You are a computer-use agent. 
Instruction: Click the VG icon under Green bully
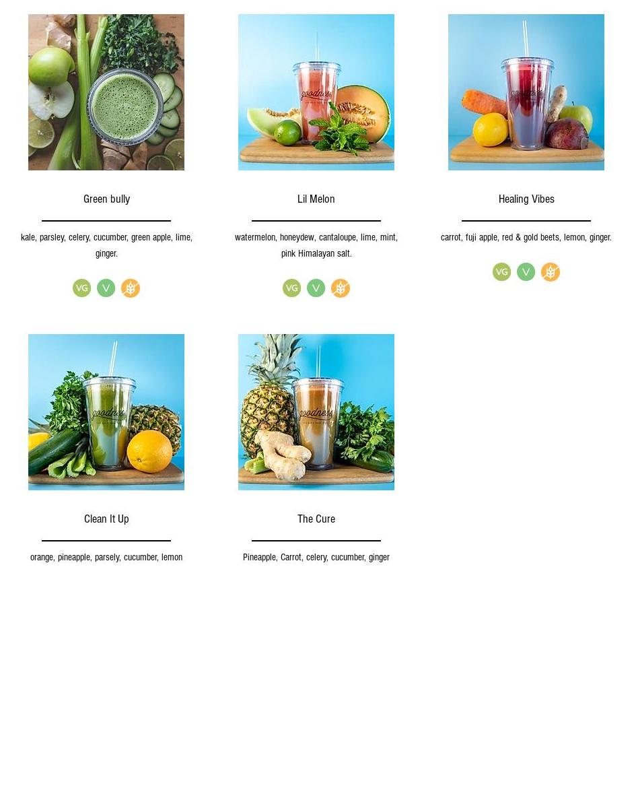coord(81,288)
